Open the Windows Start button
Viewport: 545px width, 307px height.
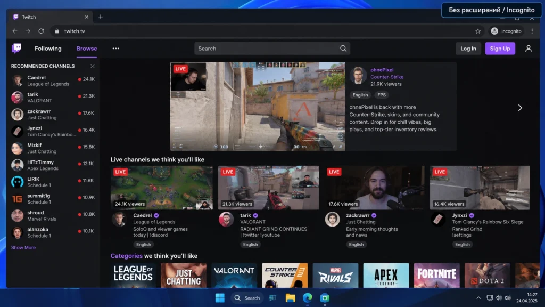(x=220, y=298)
